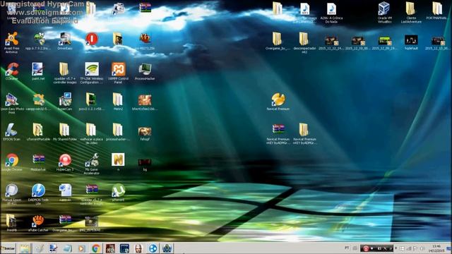Open the Google Chrome desktop shortcut

click(x=11, y=162)
